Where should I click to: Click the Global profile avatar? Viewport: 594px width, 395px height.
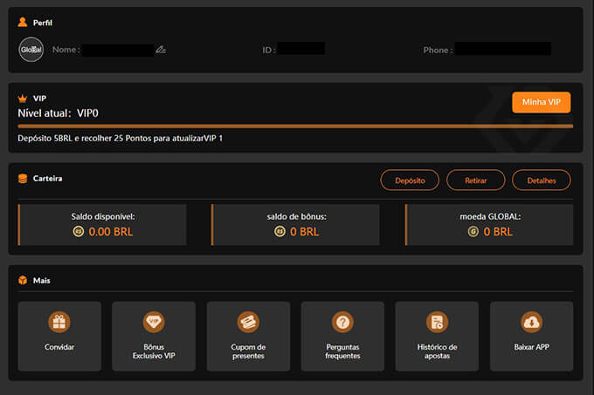pyautogui.click(x=31, y=50)
